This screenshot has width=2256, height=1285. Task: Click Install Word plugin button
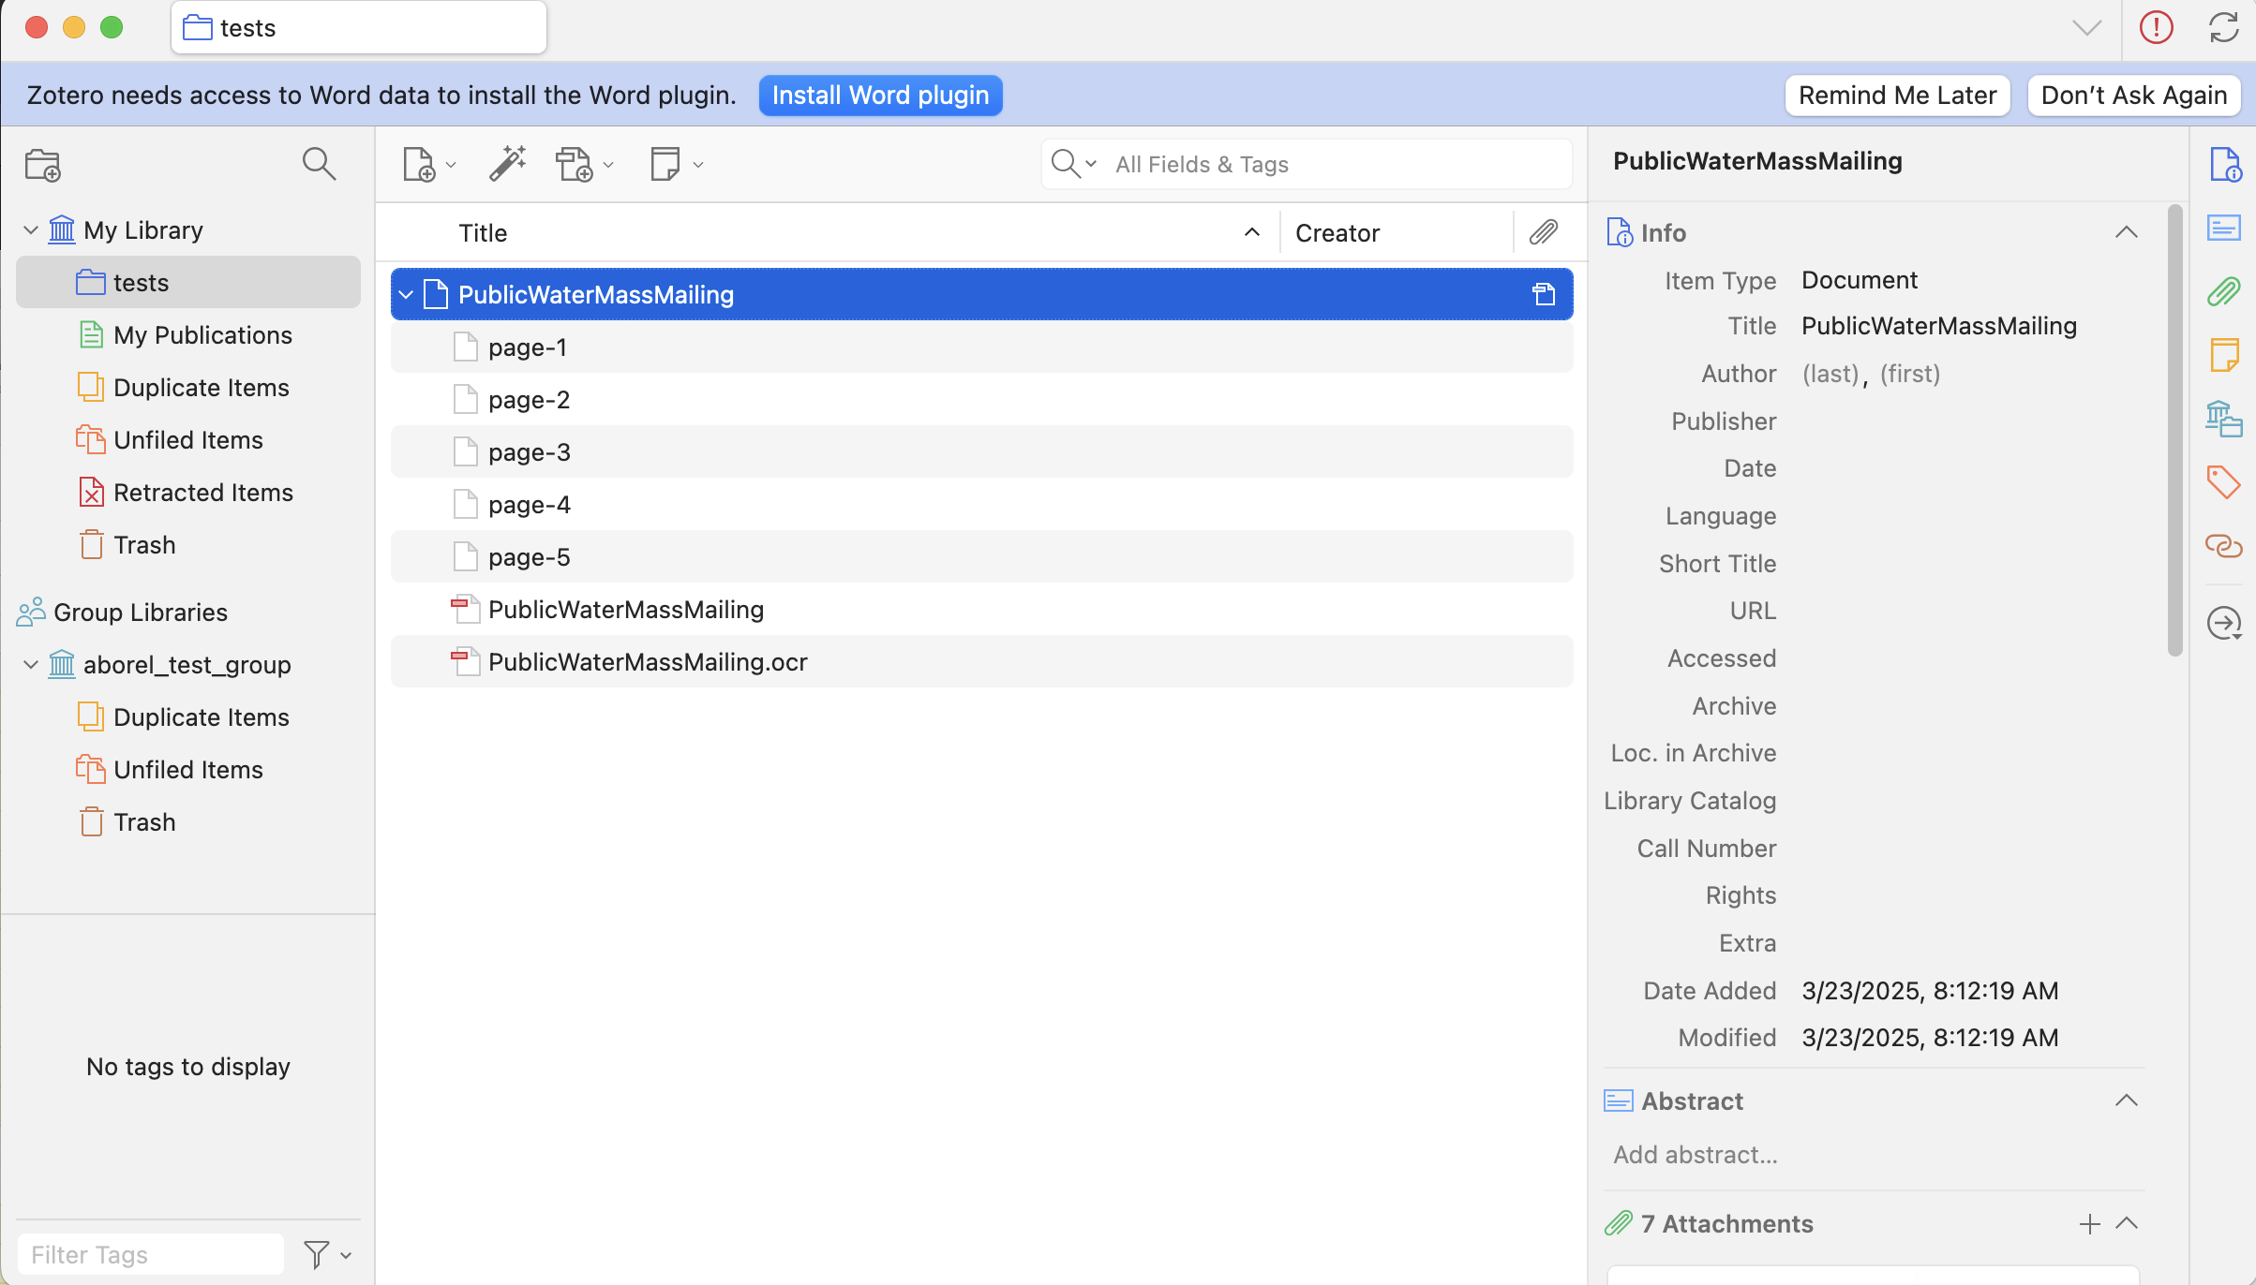[879, 96]
